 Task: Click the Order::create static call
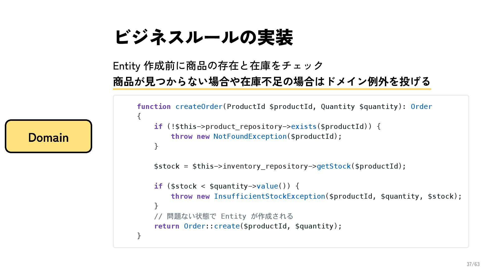212,226
